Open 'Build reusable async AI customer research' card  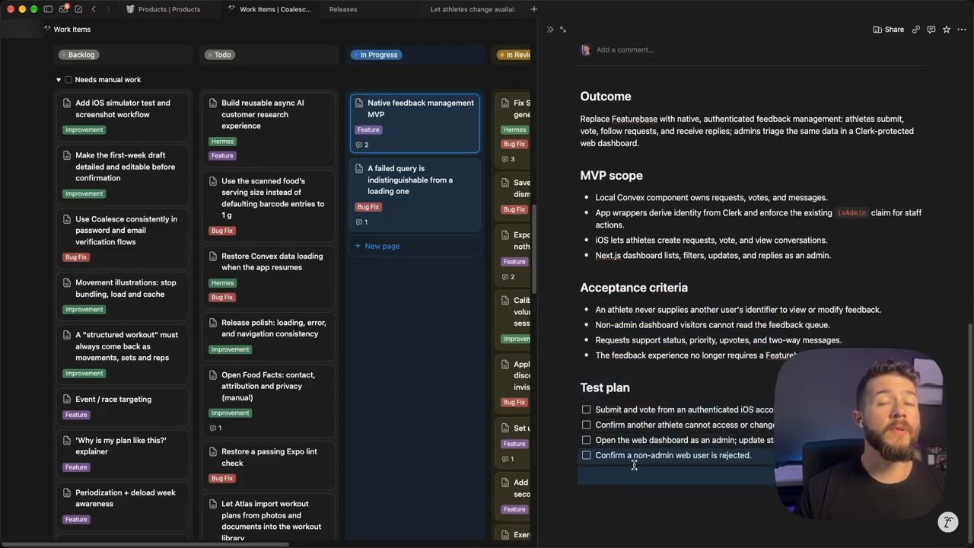click(269, 129)
